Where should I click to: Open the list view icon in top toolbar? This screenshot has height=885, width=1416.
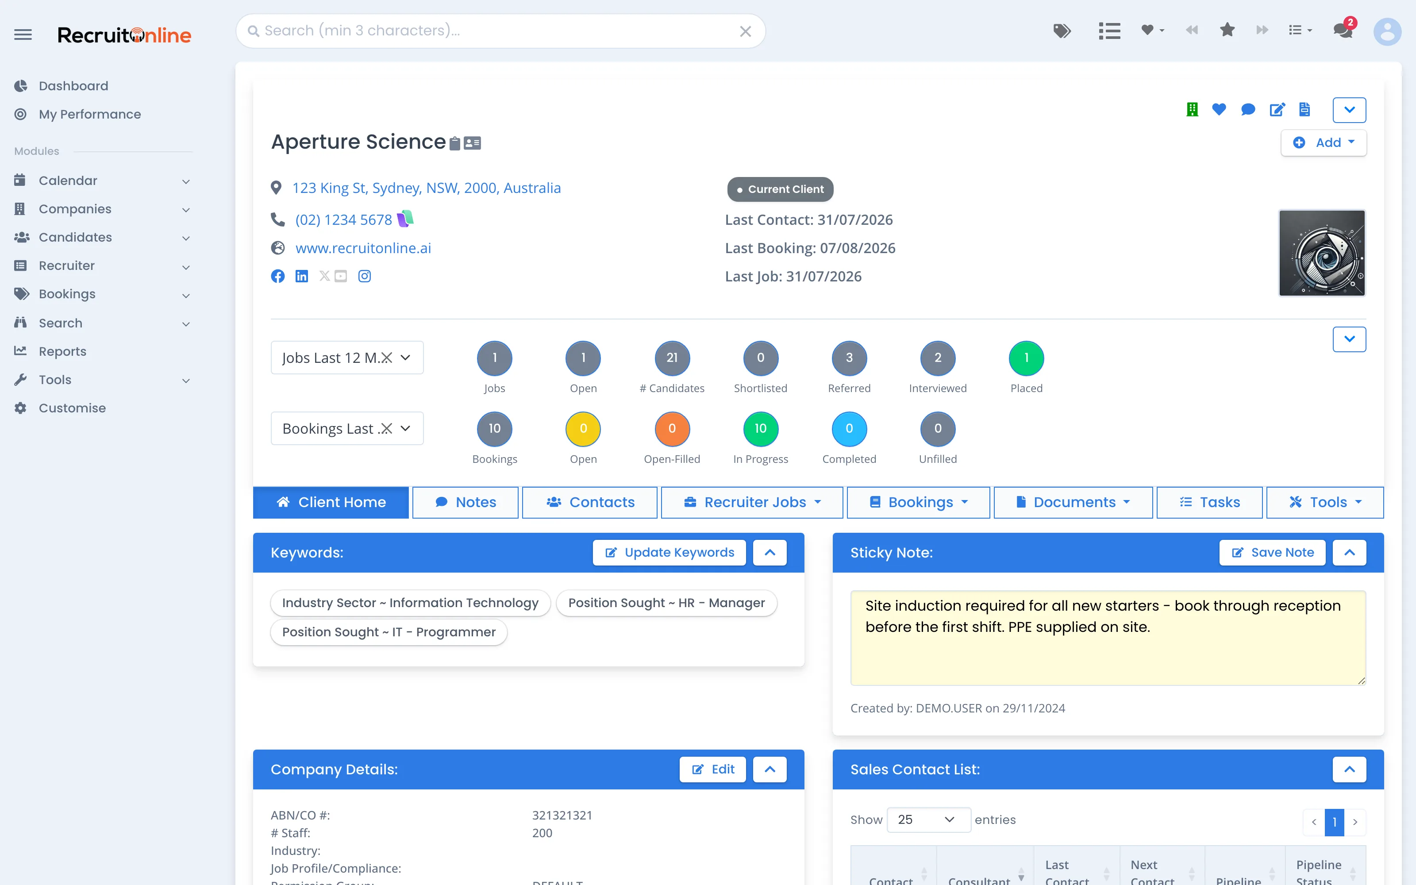(x=1109, y=31)
